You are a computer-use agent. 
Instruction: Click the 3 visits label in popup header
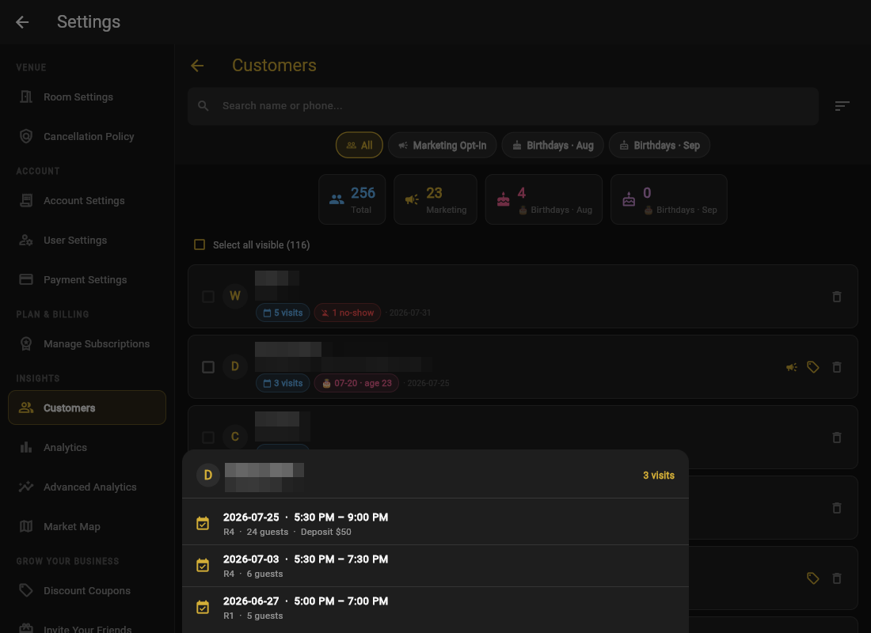(x=659, y=476)
